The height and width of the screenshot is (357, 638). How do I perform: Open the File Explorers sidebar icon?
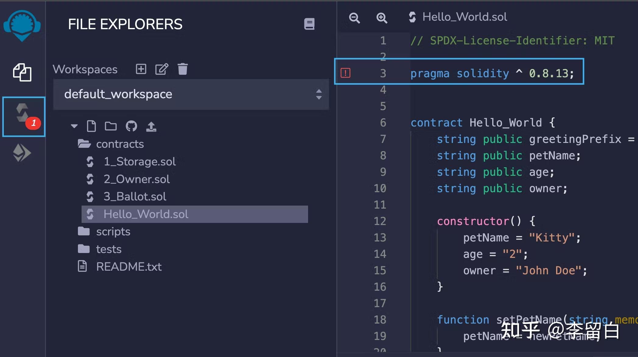click(22, 72)
